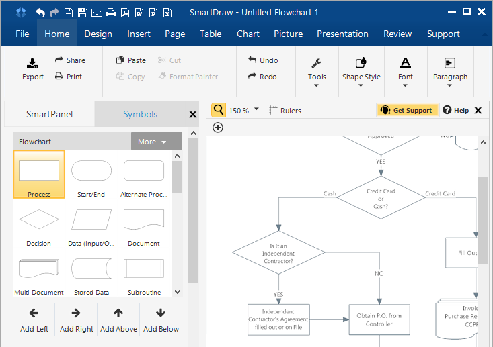Click the save floppy disk icon
The width and height of the screenshot is (493, 347).
coord(82,13)
